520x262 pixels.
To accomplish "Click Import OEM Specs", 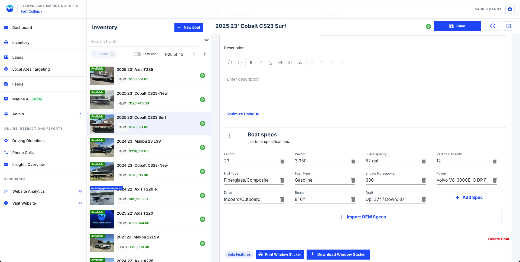I will click(363, 217).
